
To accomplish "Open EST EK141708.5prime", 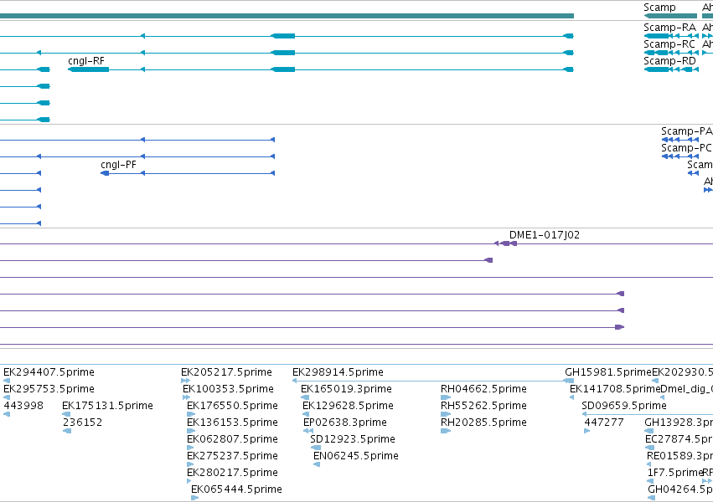I will pos(614,389).
